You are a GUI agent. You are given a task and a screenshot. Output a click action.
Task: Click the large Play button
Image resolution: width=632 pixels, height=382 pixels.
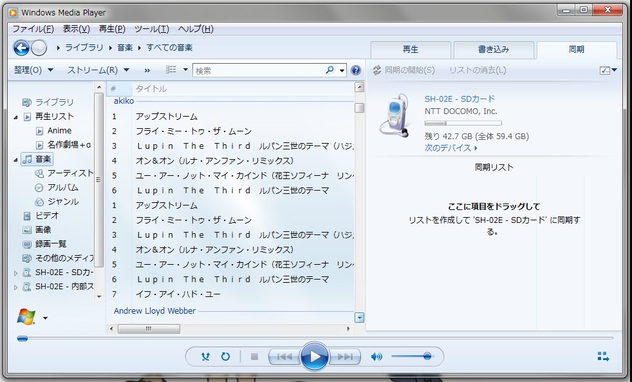(314, 356)
